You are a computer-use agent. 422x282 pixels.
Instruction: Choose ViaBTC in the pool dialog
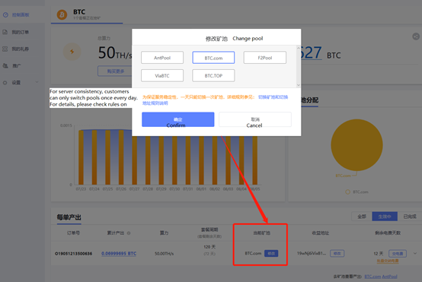tap(162, 75)
